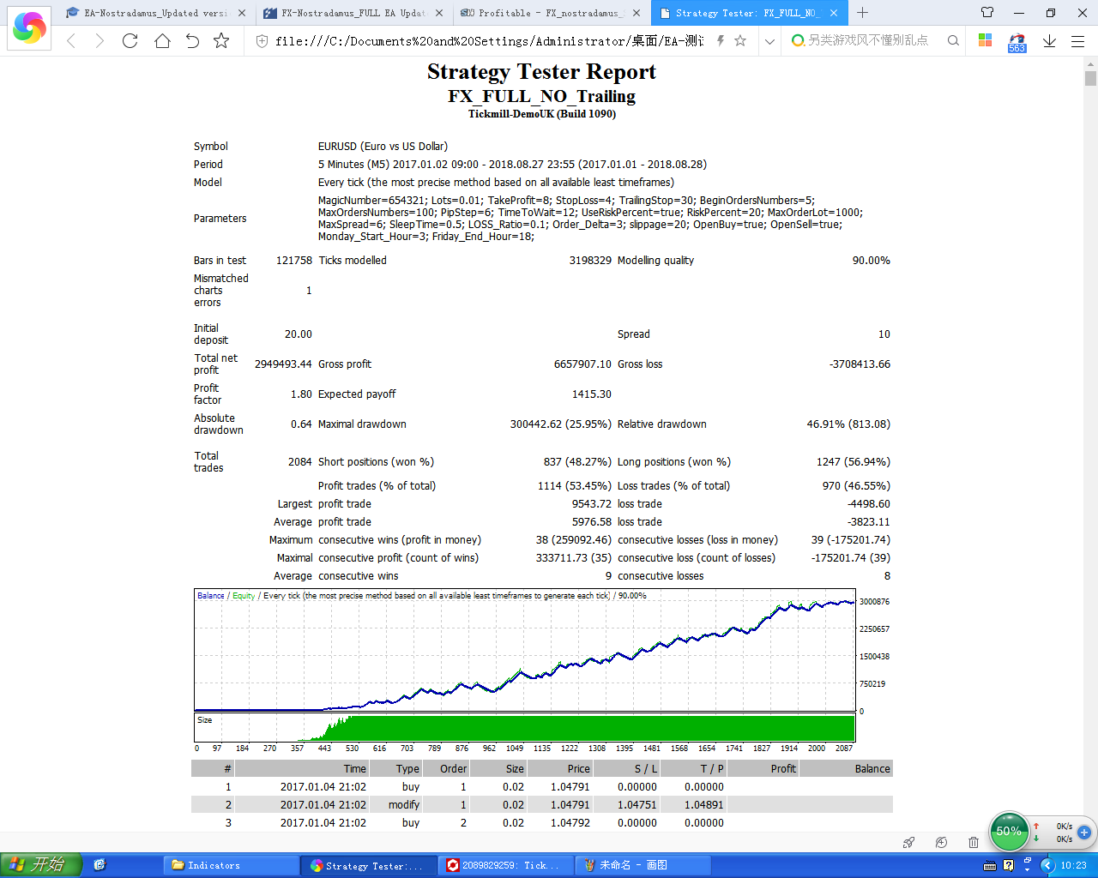Image resolution: width=1098 pixels, height=878 pixels.
Task: Click the quick launch icon beside Start
Action: coord(100,865)
